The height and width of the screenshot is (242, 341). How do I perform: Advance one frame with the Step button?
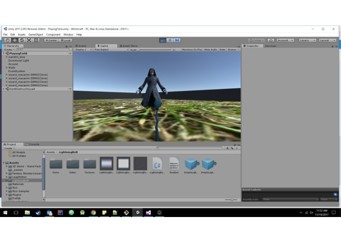tap(177, 40)
